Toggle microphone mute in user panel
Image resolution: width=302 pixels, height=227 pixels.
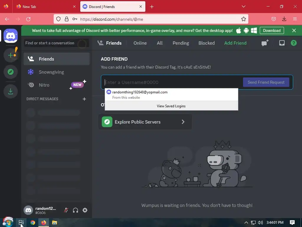pos(66,210)
